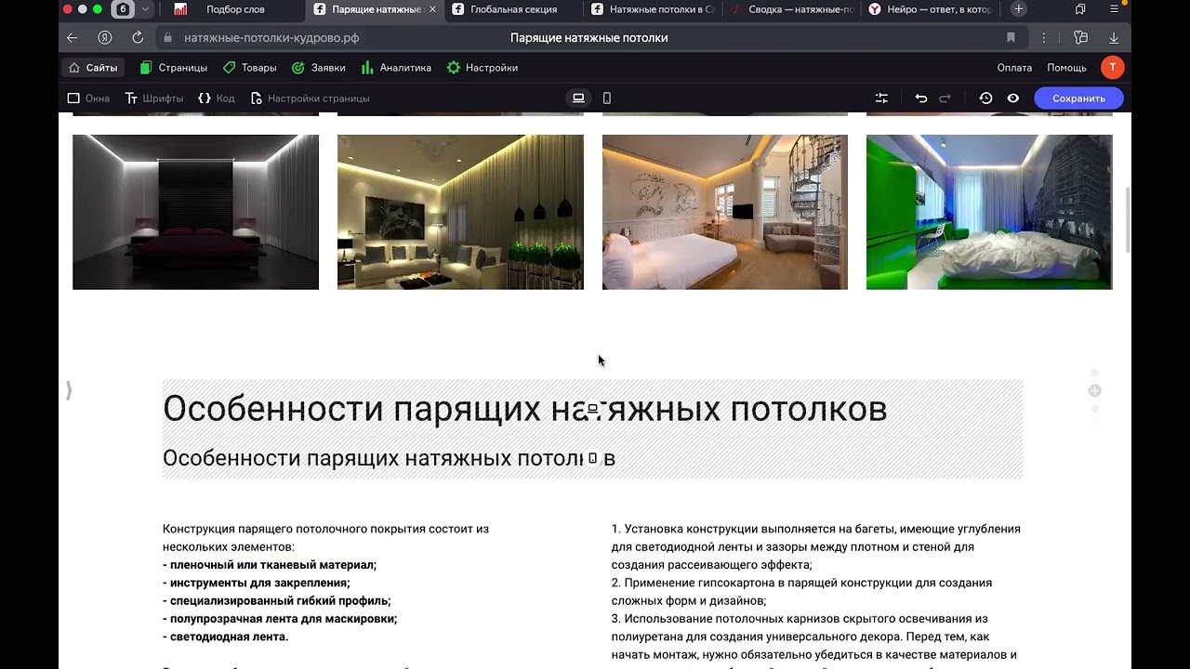Select the green bedroom ceiling thumbnail
Image resolution: width=1190 pixels, height=669 pixels.
coord(988,212)
